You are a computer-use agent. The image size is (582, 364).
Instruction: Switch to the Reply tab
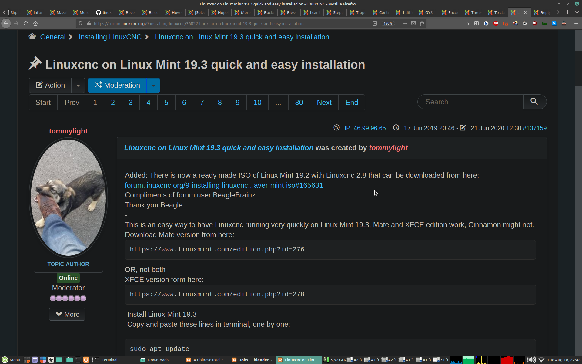click(x=543, y=12)
